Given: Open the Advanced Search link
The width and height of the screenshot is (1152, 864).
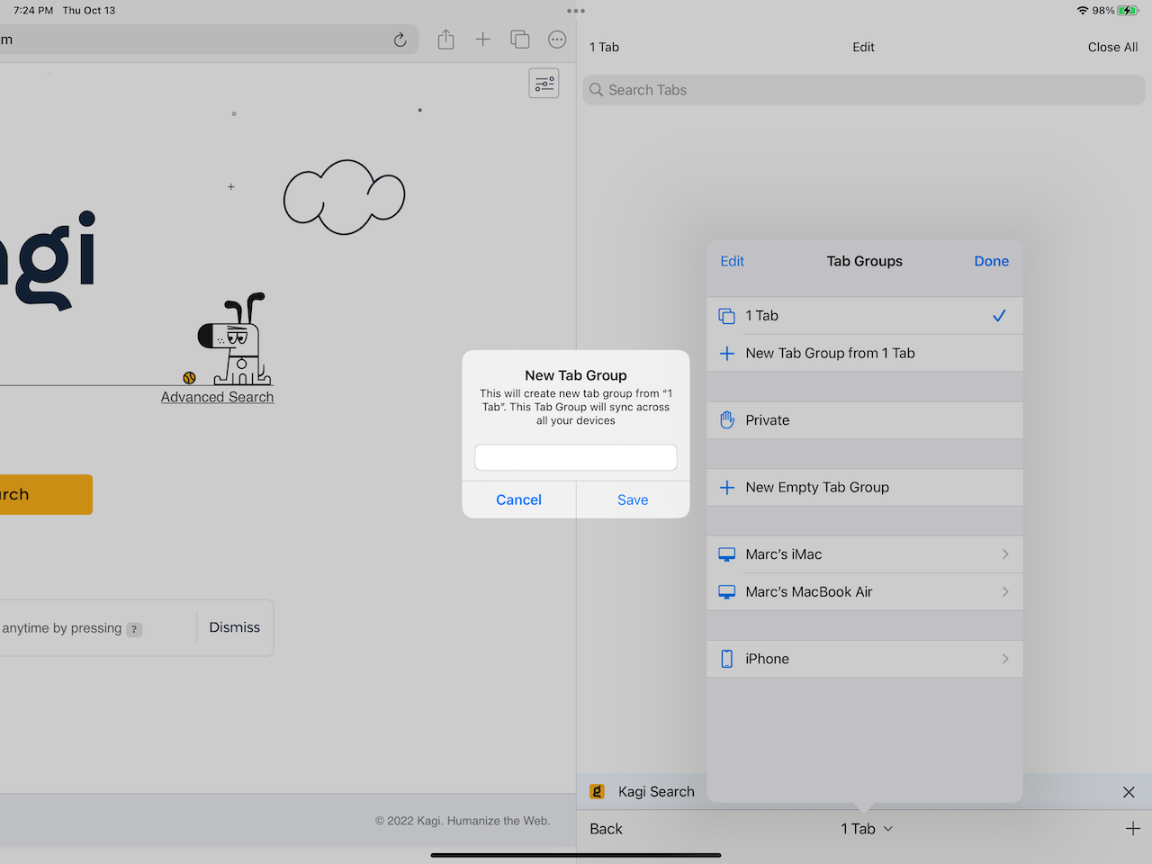Looking at the screenshot, I should click(x=217, y=396).
